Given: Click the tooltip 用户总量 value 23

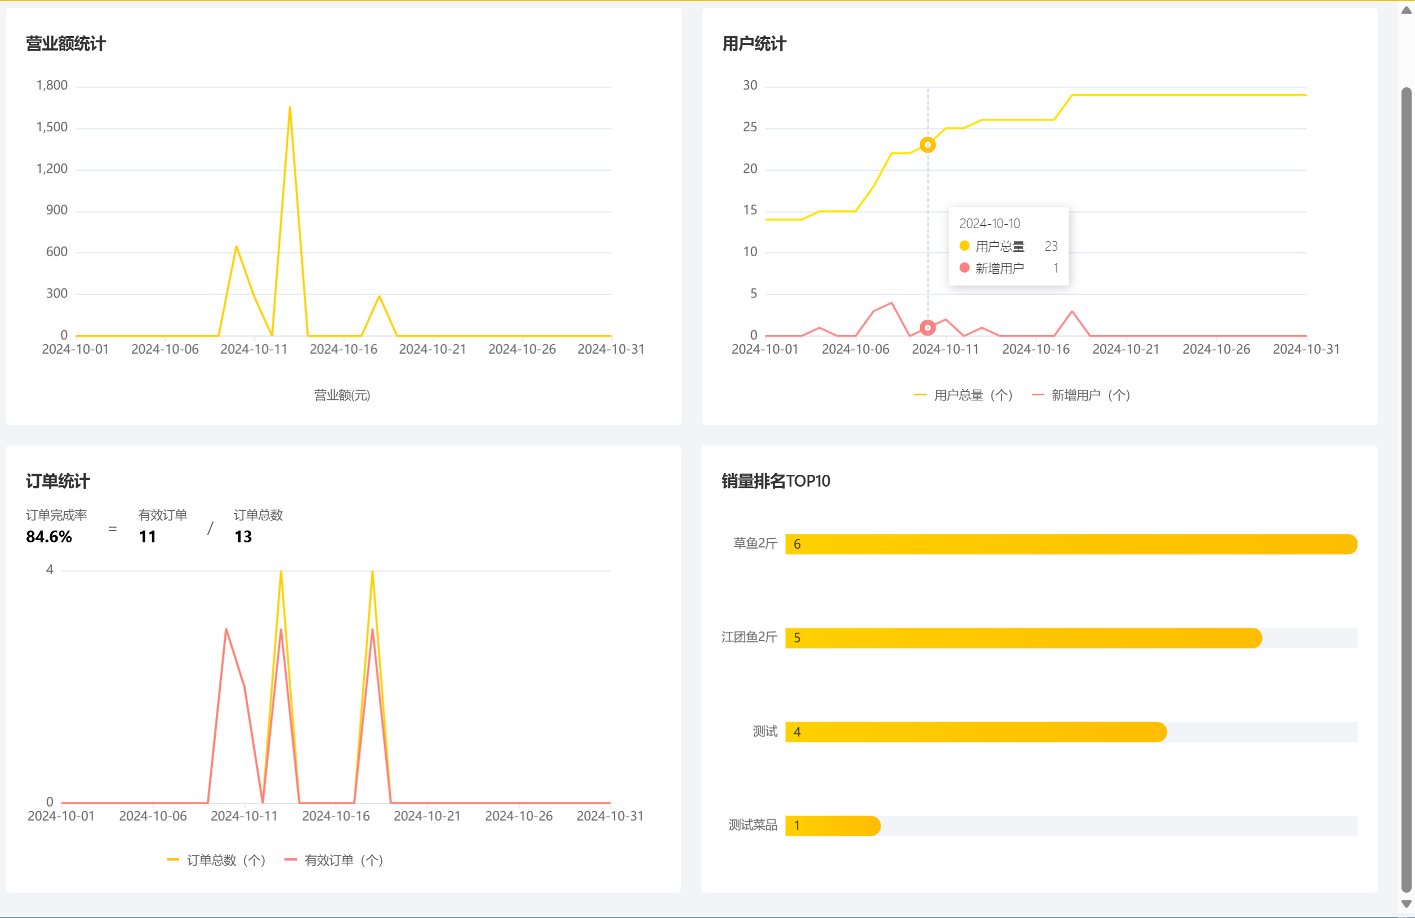Looking at the screenshot, I should click(x=1050, y=246).
